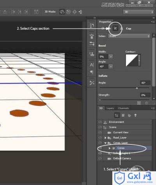Select the Roll 3D Object mode icon

(68, 12)
